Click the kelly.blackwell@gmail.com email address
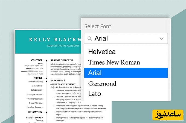This screenshot has height=123, width=186. click(x=34, y=66)
